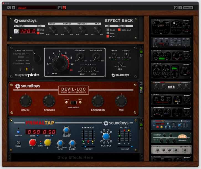Select the STOCKTRONICS plate type
The width and height of the screenshot is (201, 169).
click(19, 64)
